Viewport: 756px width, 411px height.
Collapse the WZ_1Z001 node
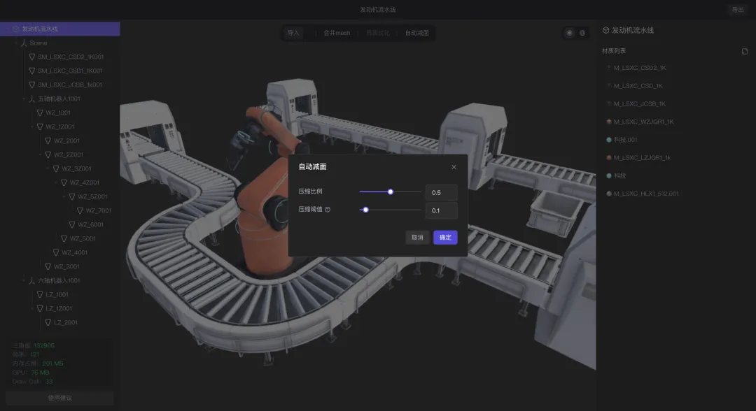[x=31, y=127]
